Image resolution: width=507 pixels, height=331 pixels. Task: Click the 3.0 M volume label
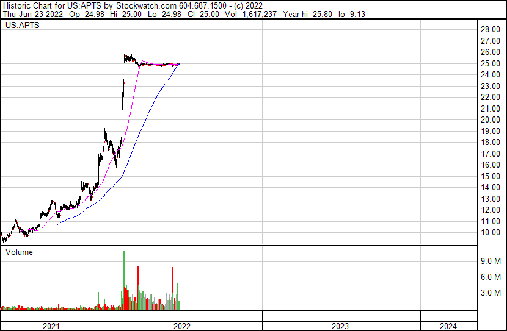[491, 293]
